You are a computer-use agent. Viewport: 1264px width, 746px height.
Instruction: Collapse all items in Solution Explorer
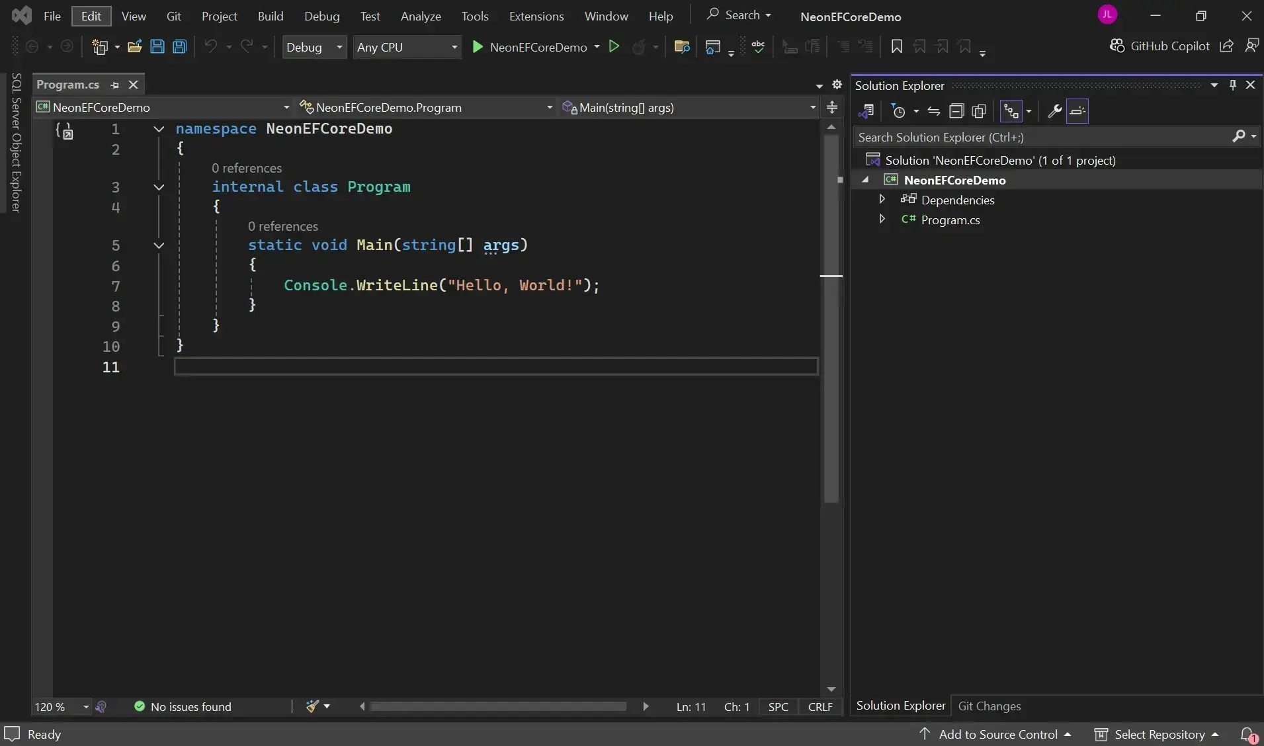pos(956,111)
